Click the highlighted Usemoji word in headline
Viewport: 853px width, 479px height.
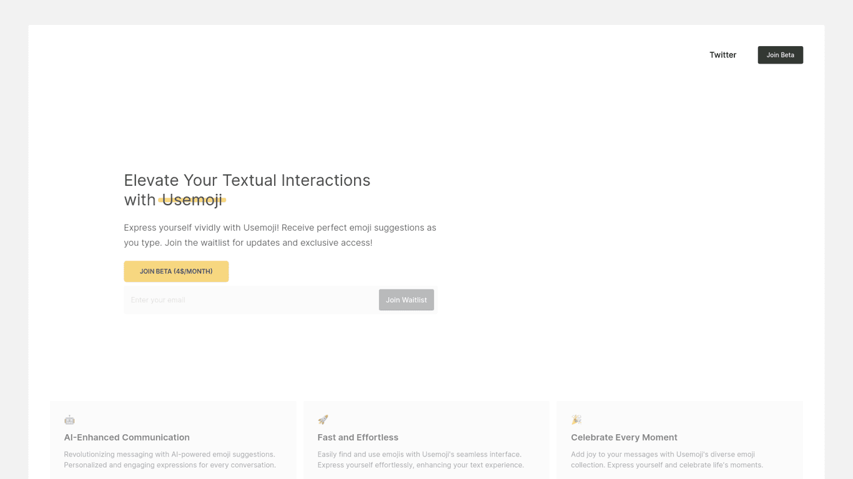pos(192,200)
